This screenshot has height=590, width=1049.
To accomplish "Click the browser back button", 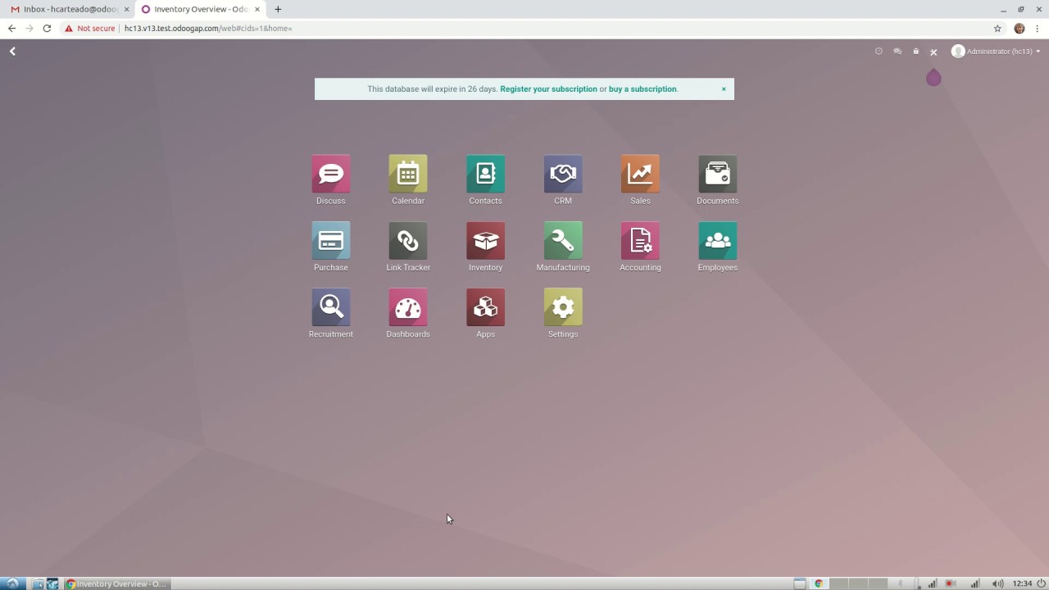I will (x=11, y=28).
